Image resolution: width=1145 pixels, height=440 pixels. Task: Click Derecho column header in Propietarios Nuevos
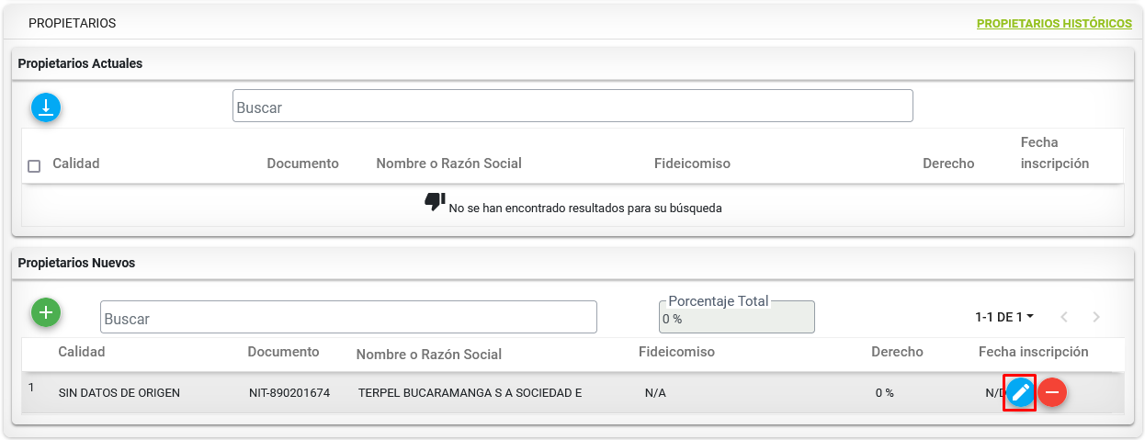coord(897,352)
